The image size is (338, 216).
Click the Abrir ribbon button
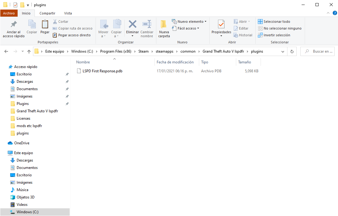[x=242, y=22]
